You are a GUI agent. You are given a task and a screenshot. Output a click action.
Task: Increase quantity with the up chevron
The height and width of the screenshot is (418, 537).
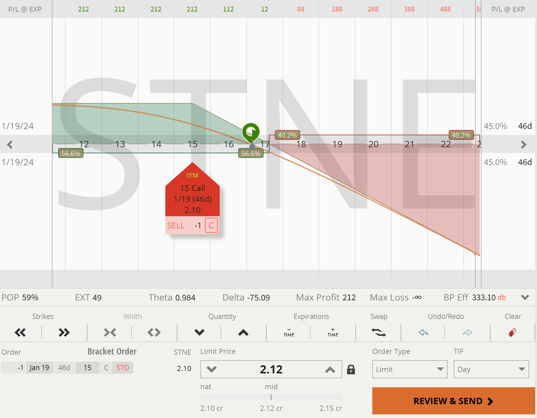pos(243,332)
